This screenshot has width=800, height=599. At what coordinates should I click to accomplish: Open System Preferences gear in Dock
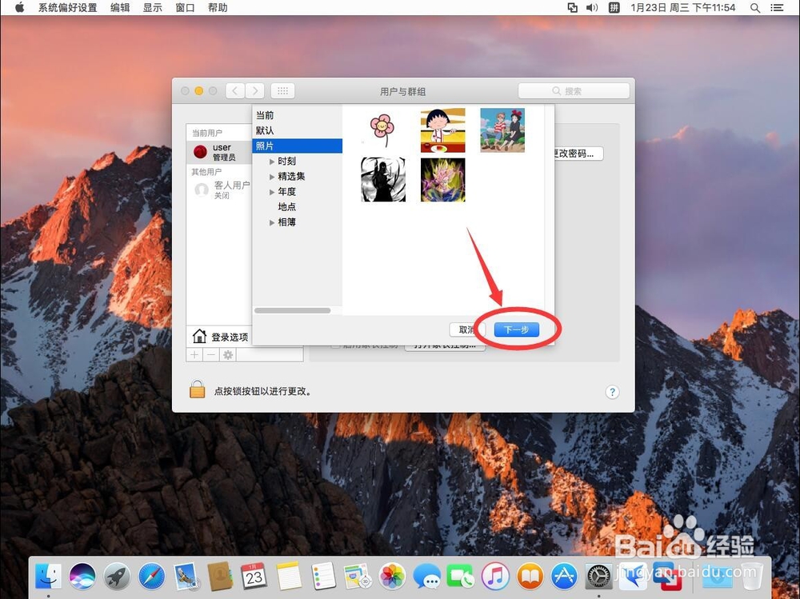click(598, 577)
